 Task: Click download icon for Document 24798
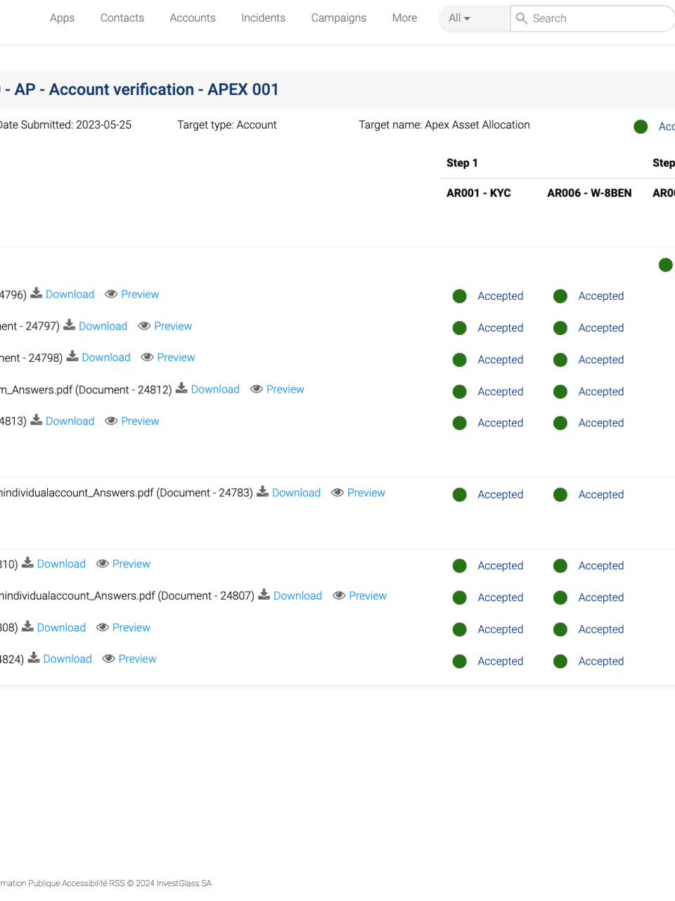pyautogui.click(x=72, y=357)
